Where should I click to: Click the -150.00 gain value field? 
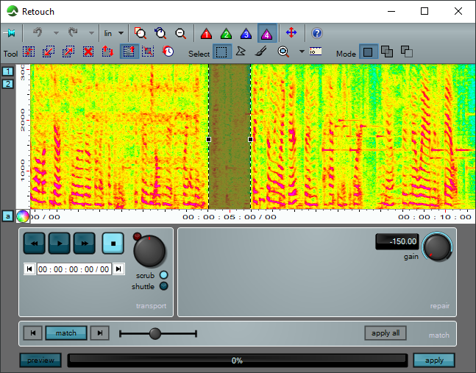[x=397, y=241]
